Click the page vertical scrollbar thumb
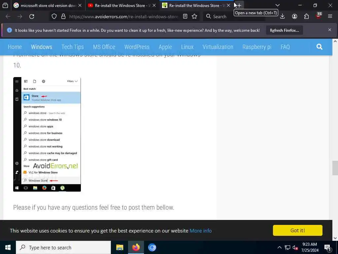Screen dimensions: 338x254 coord(335,168)
